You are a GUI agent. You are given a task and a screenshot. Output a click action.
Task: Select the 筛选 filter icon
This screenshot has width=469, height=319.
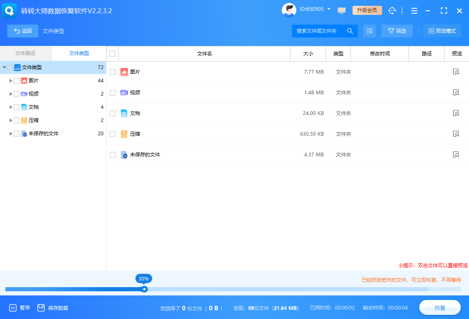click(390, 31)
